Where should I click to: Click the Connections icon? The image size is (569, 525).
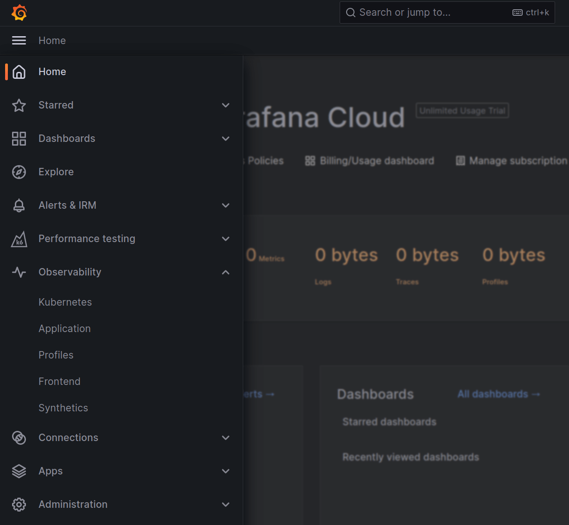[x=19, y=438]
